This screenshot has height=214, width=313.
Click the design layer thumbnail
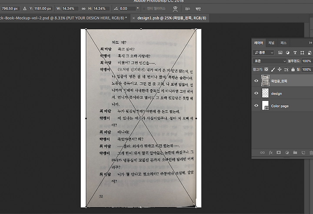265,94
